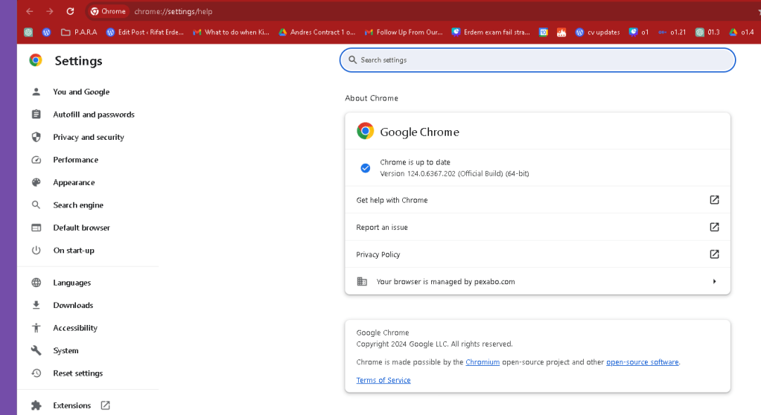The height and width of the screenshot is (415, 761).
Task: Open the 'Andres Contract 1 o...' Drive bookmark
Action: click(317, 32)
